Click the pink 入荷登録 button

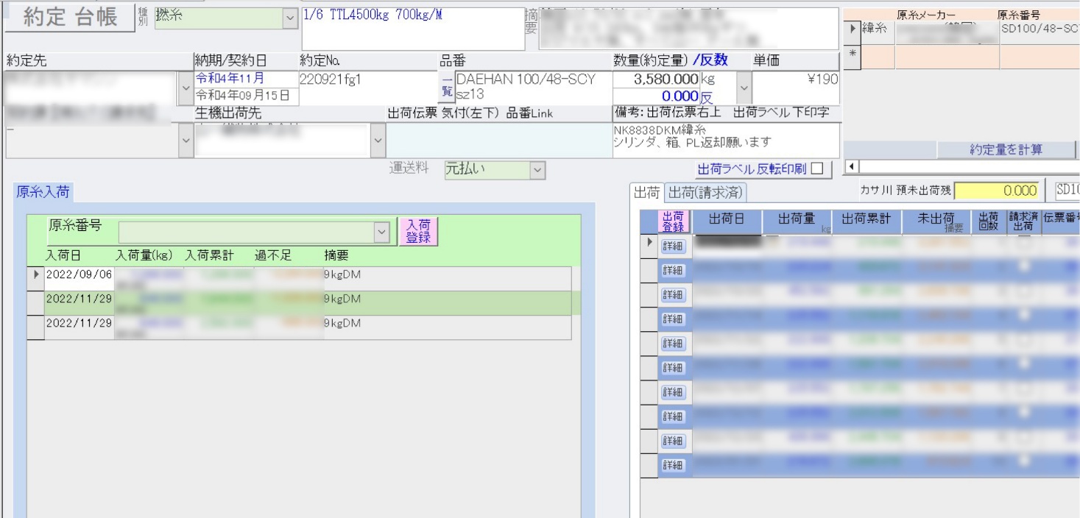coord(418,231)
